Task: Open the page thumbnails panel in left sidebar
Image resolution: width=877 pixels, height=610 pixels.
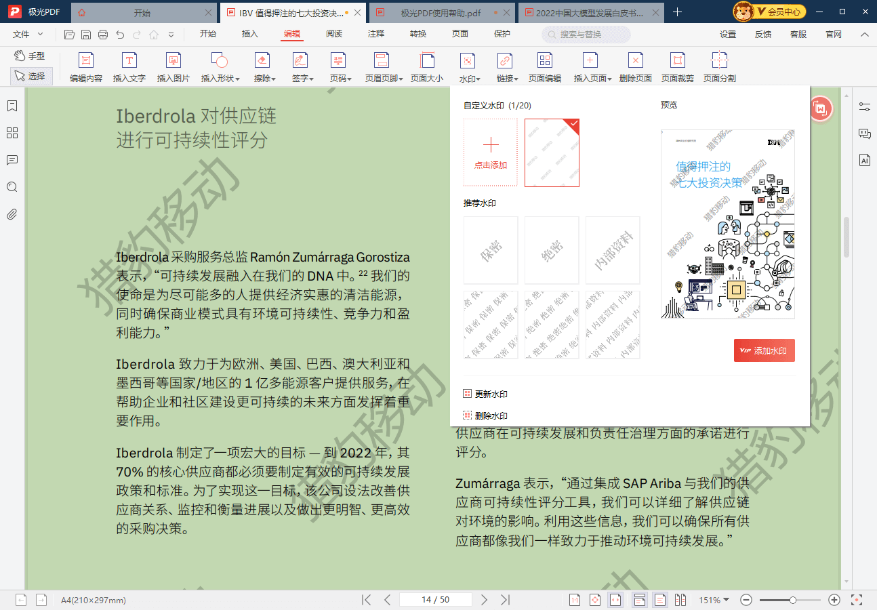Action: (x=12, y=133)
